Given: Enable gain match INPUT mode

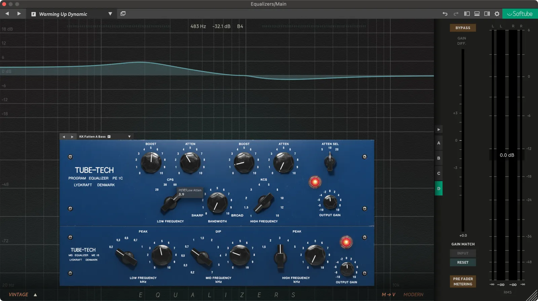Looking at the screenshot, I should click(463, 253).
